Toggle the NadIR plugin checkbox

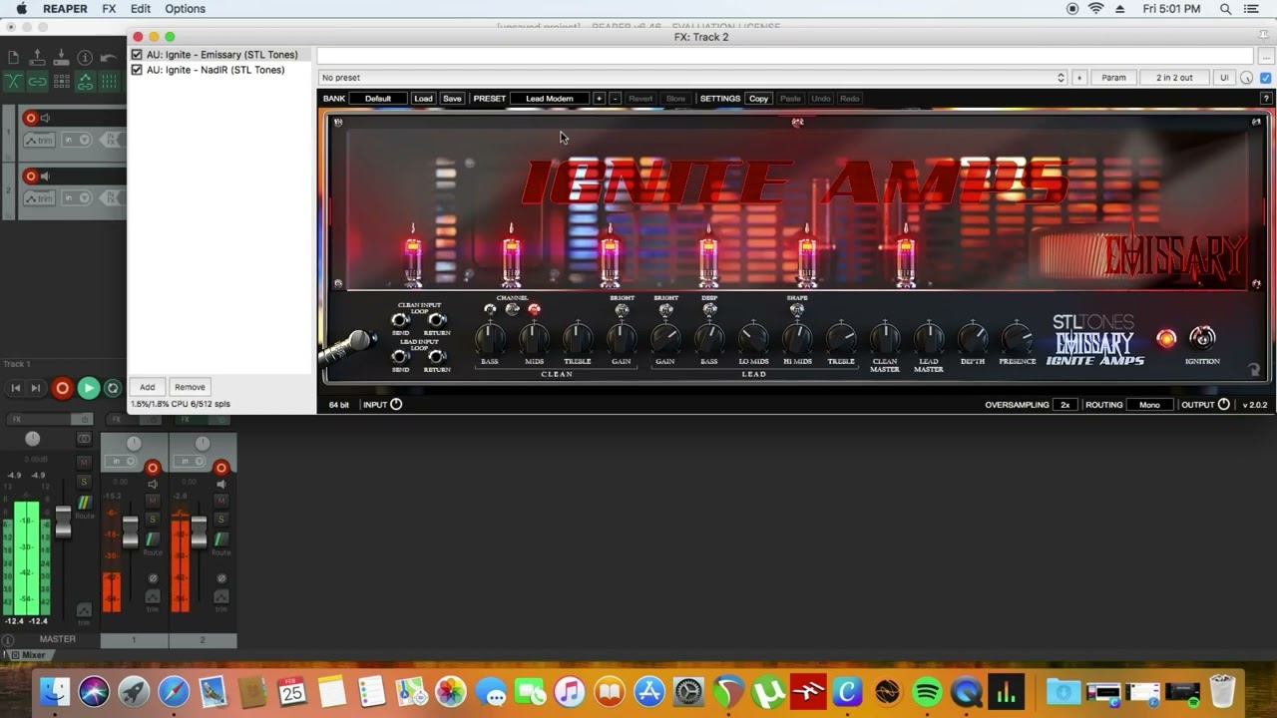click(x=137, y=70)
